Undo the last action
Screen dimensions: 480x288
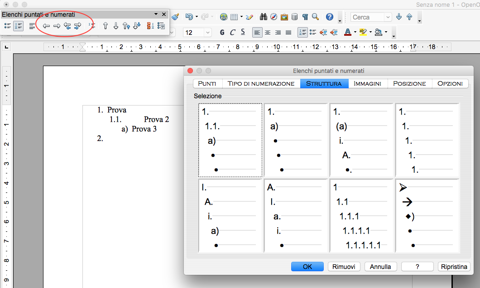(x=189, y=17)
